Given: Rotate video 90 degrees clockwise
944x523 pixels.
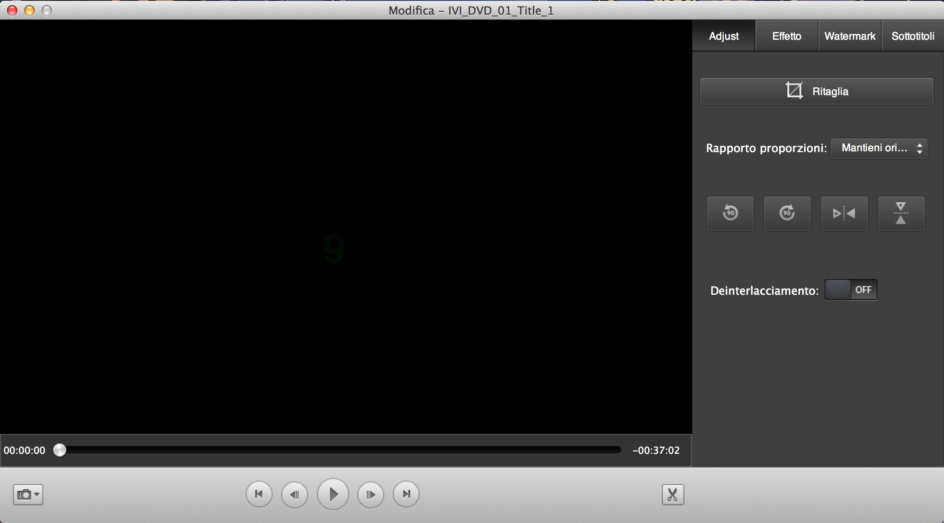Looking at the screenshot, I should click(787, 213).
